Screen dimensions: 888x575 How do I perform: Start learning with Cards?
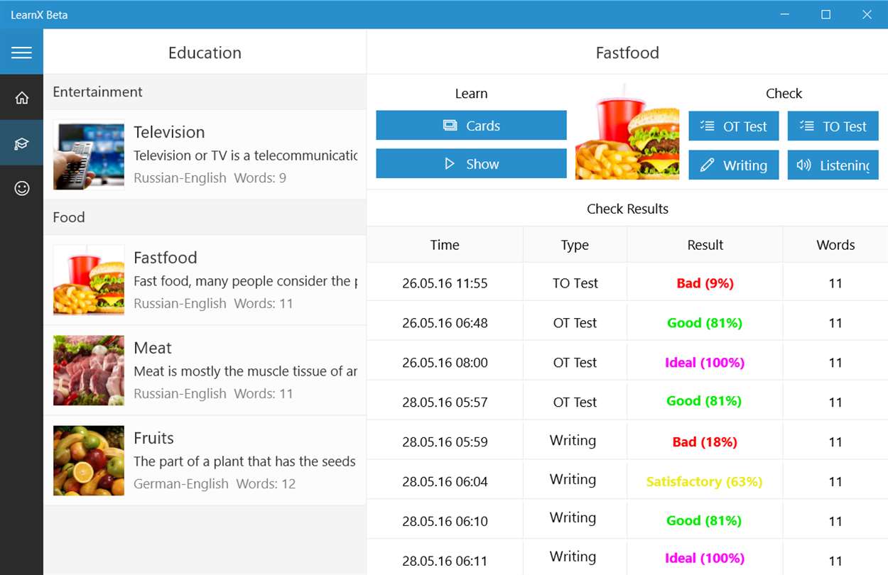coord(471,126)
